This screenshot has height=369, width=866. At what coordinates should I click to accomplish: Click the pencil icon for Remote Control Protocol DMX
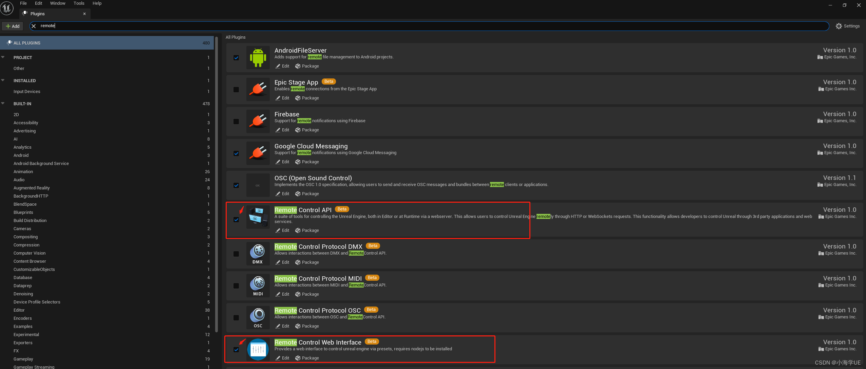click(278, 262)
